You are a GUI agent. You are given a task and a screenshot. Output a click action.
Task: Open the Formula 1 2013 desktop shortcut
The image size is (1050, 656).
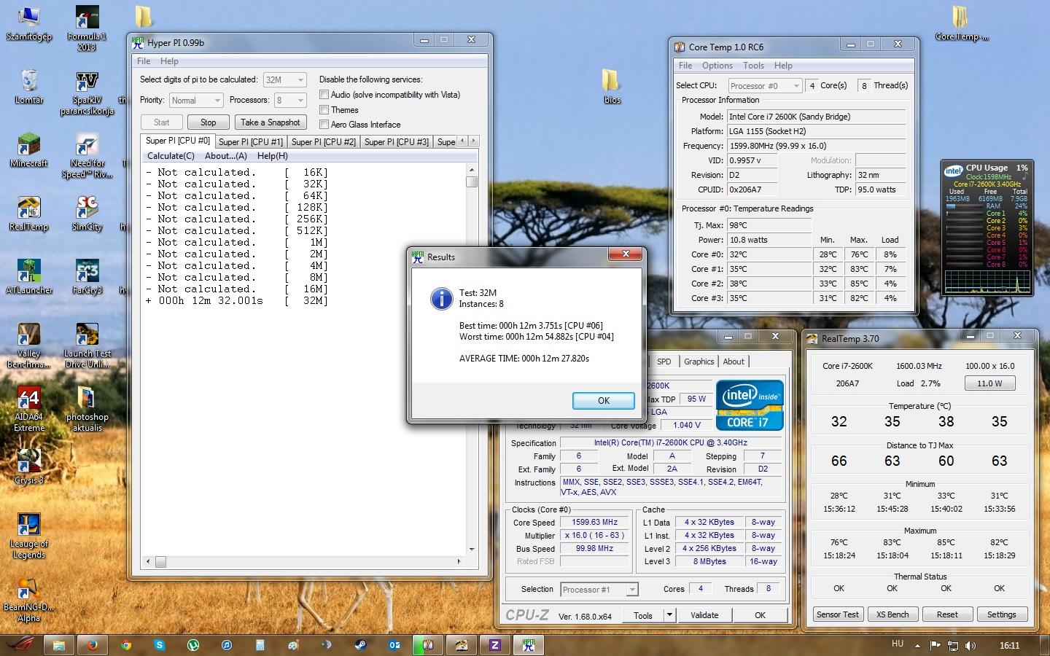87,28
